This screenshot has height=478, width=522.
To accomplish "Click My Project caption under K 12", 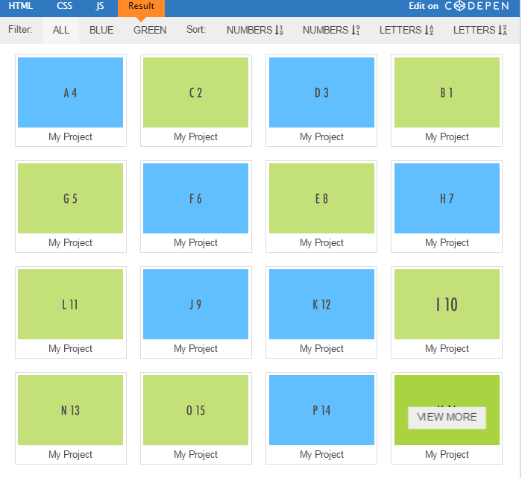I will point(321,349).
